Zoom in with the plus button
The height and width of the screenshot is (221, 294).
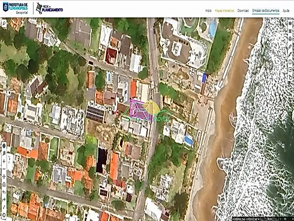pyautogui.click(x=4, y=162)
